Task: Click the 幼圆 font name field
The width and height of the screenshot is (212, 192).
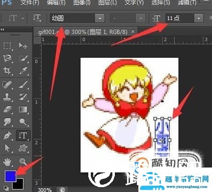Action: click(x=72, y=18)
